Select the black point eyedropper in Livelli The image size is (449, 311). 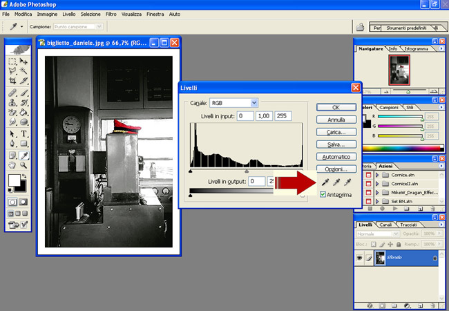pyautogui.click(x=325, y=182)
